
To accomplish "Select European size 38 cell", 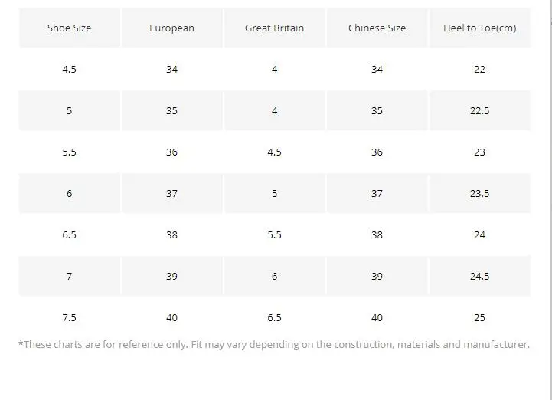I will coord(171,234).
